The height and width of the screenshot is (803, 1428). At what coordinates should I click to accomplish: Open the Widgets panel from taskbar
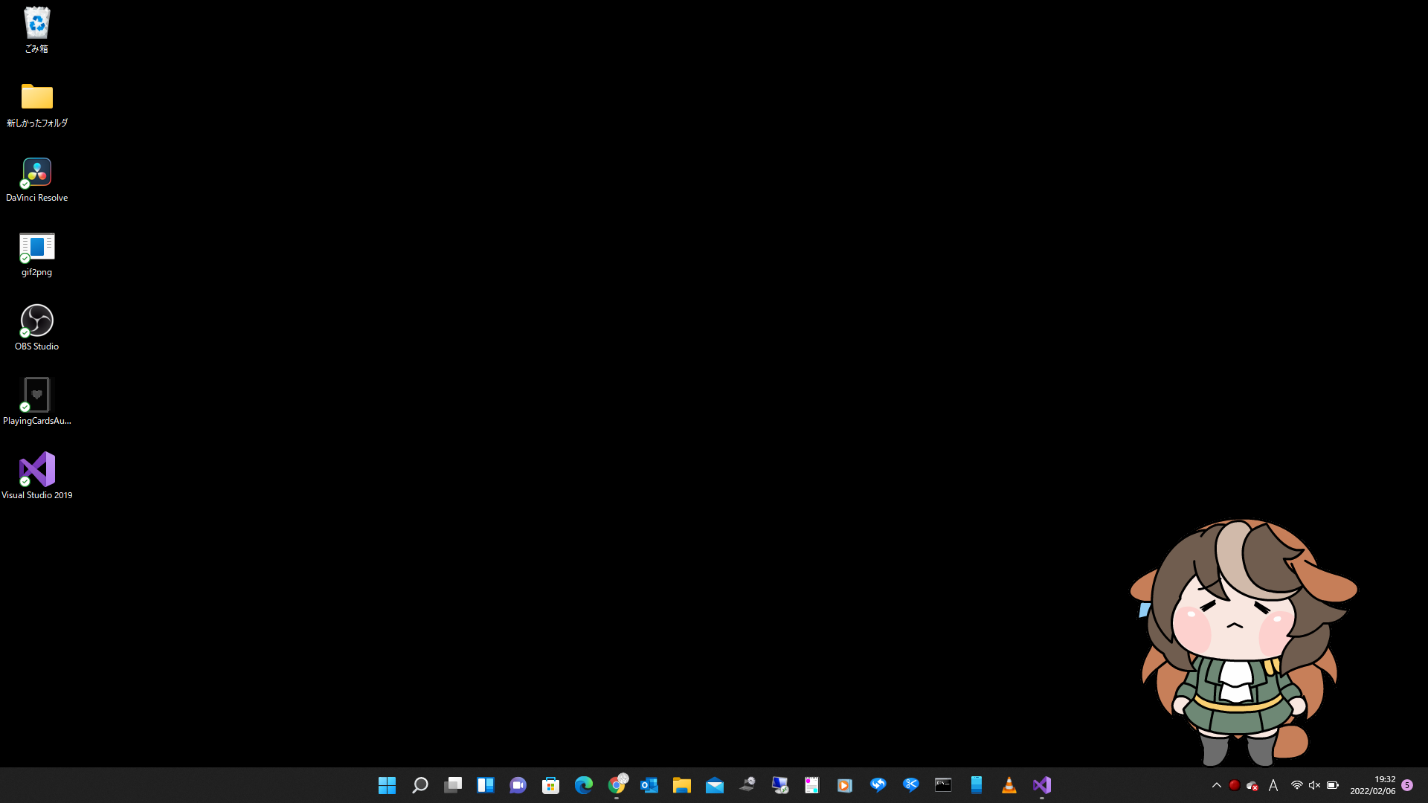click(485, 785)
